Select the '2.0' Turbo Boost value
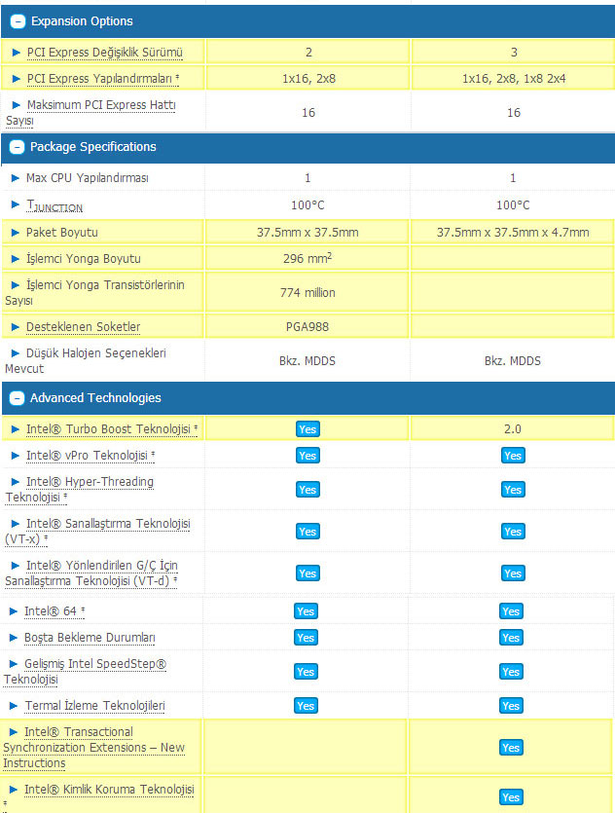This screenshot has height=813, width=615. click(513, 429)
